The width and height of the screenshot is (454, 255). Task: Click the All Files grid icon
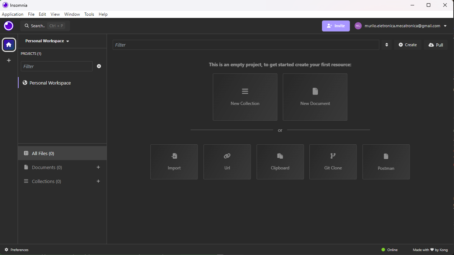tap(26, 153)
